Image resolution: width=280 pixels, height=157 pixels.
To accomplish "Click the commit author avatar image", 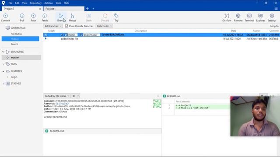I will click(157, 104).
